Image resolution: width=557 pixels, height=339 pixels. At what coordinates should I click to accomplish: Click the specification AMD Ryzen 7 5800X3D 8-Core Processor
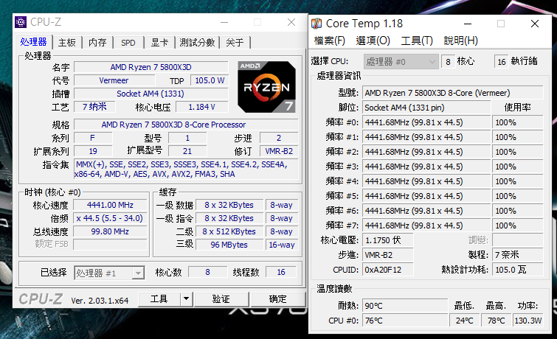click(186, 125)
